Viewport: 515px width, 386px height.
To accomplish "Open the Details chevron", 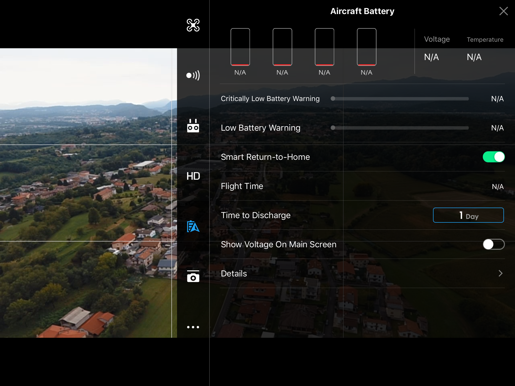I will pos(500,273).
